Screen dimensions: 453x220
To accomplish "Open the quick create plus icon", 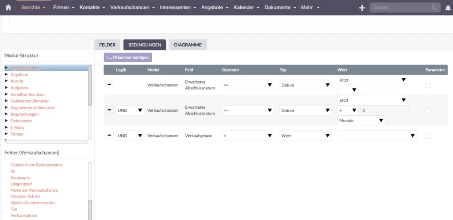I will (x=362, y=8).
